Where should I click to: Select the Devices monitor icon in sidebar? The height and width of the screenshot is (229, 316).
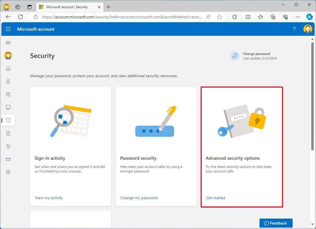coord(8,107)
